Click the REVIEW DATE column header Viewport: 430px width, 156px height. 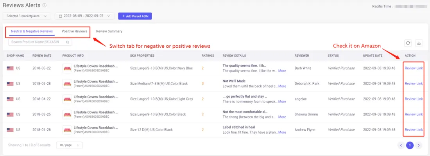42,56
